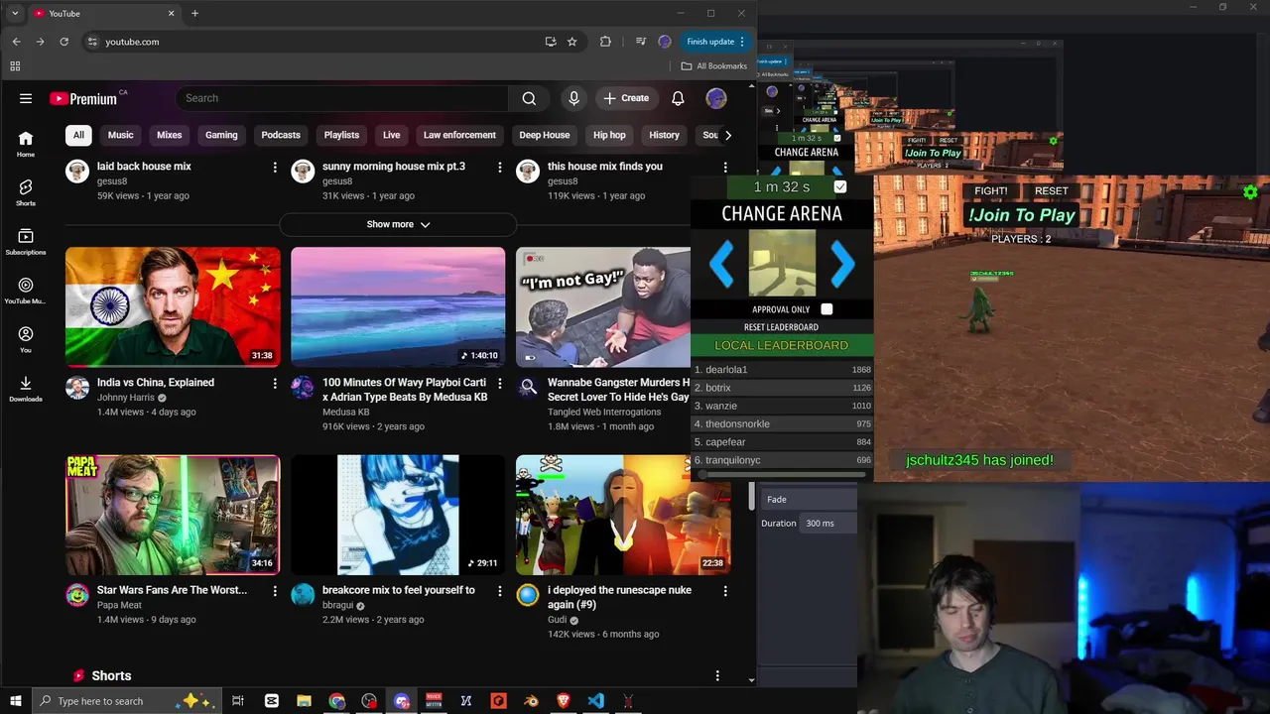
Task: Open Brave browser from the taskbar
Action: coord(564,701)
